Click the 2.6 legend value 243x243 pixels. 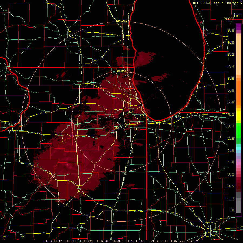pos(231,139)
